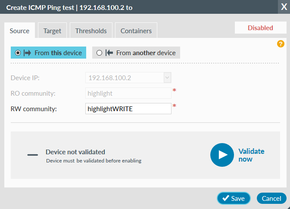Close the dialog with the X button

[284, 7]
